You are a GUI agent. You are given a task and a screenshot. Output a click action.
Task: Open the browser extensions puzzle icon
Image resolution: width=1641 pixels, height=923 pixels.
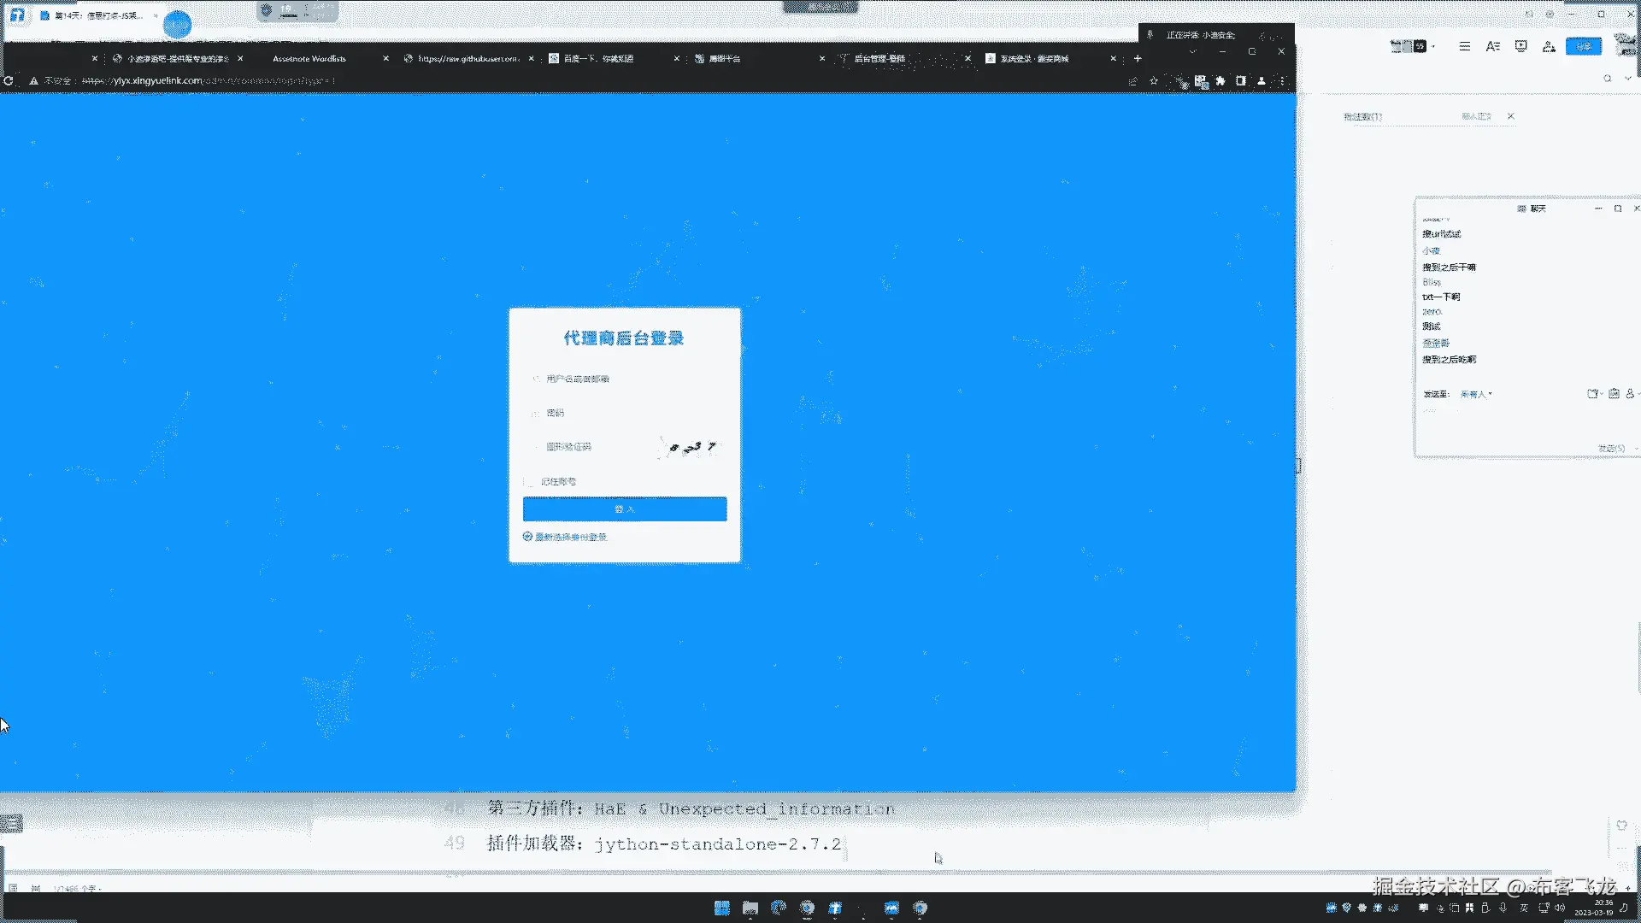coord(1220,81)
